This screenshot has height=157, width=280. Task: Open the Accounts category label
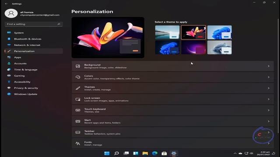point(20,63)
